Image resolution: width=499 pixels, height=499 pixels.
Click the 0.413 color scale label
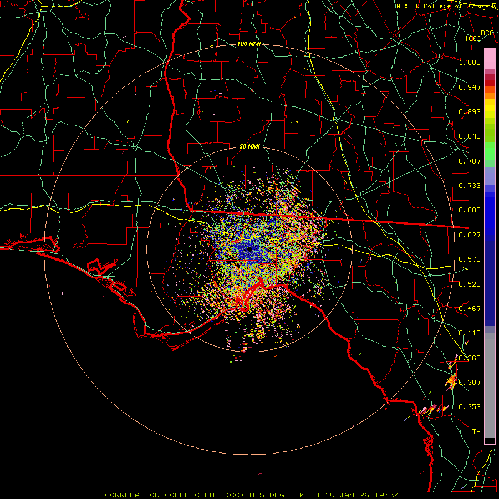click(470, 333)
